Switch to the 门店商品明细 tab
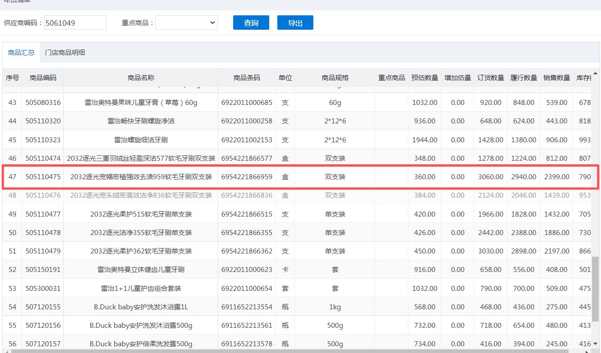 [x=65, y=52]
